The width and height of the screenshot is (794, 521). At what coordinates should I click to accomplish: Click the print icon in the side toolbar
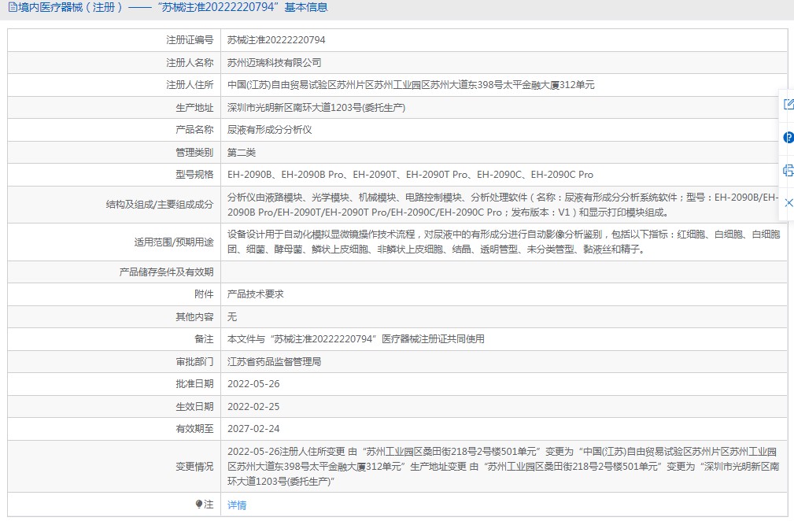(788, 170)
